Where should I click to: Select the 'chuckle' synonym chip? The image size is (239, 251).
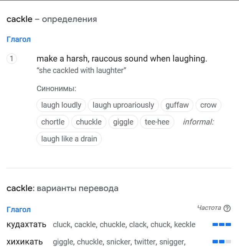click(x=89, y=122)
